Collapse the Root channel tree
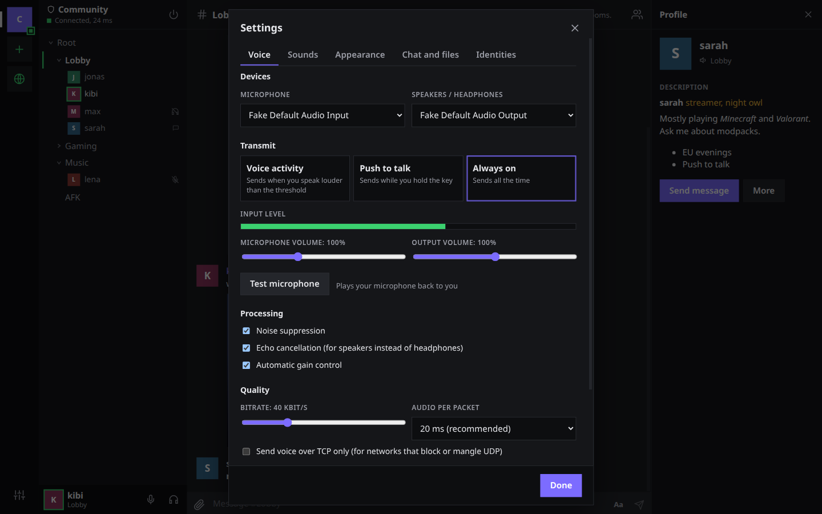Image resolution: width=822 pixels, height=514 pixels. 51,43
